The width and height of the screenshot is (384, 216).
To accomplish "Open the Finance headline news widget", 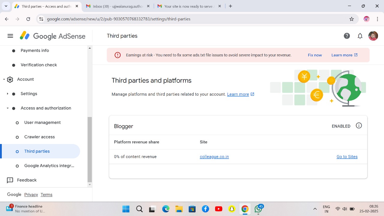I will pos(25,209).
